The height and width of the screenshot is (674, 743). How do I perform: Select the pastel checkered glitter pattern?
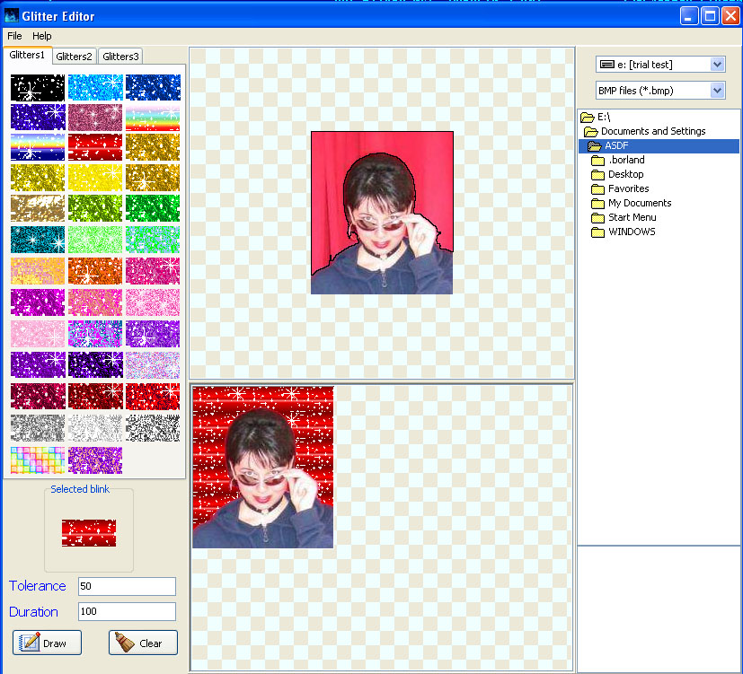(38, 460)
